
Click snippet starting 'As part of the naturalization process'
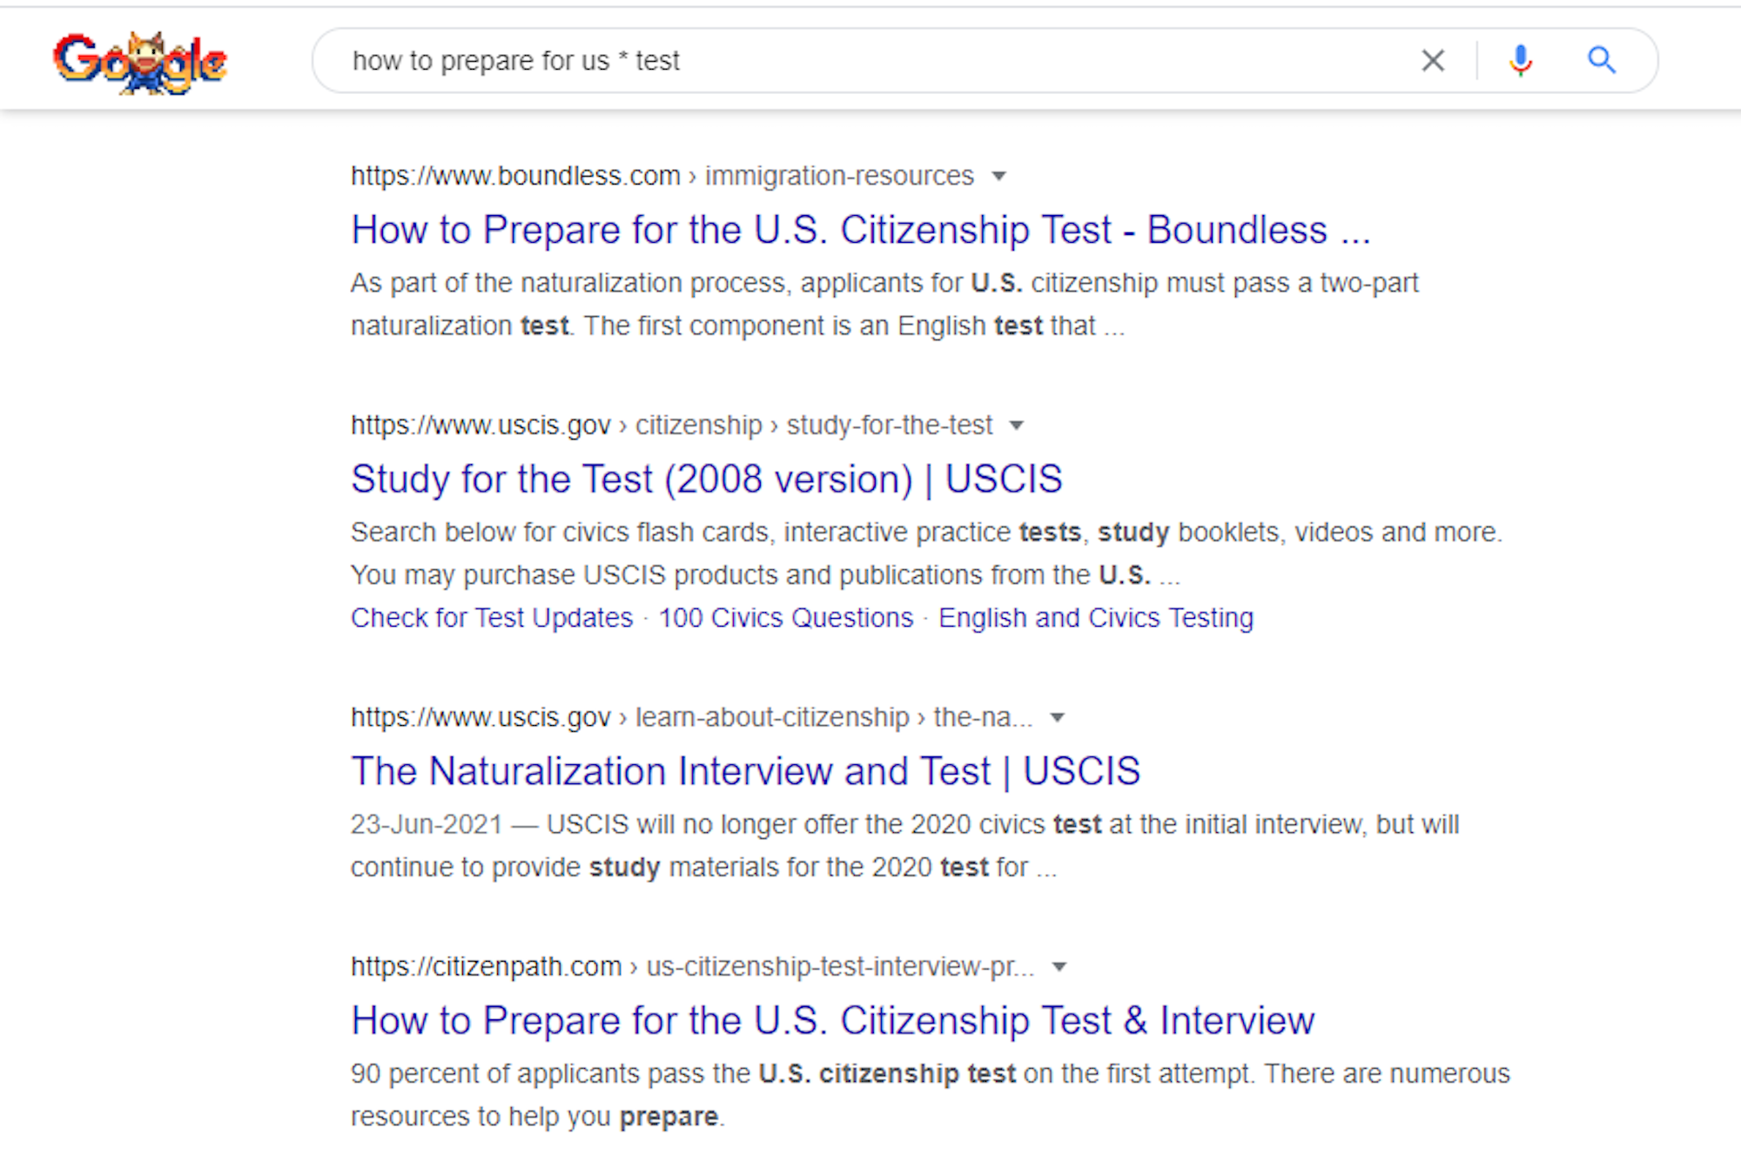coord(884,305)
